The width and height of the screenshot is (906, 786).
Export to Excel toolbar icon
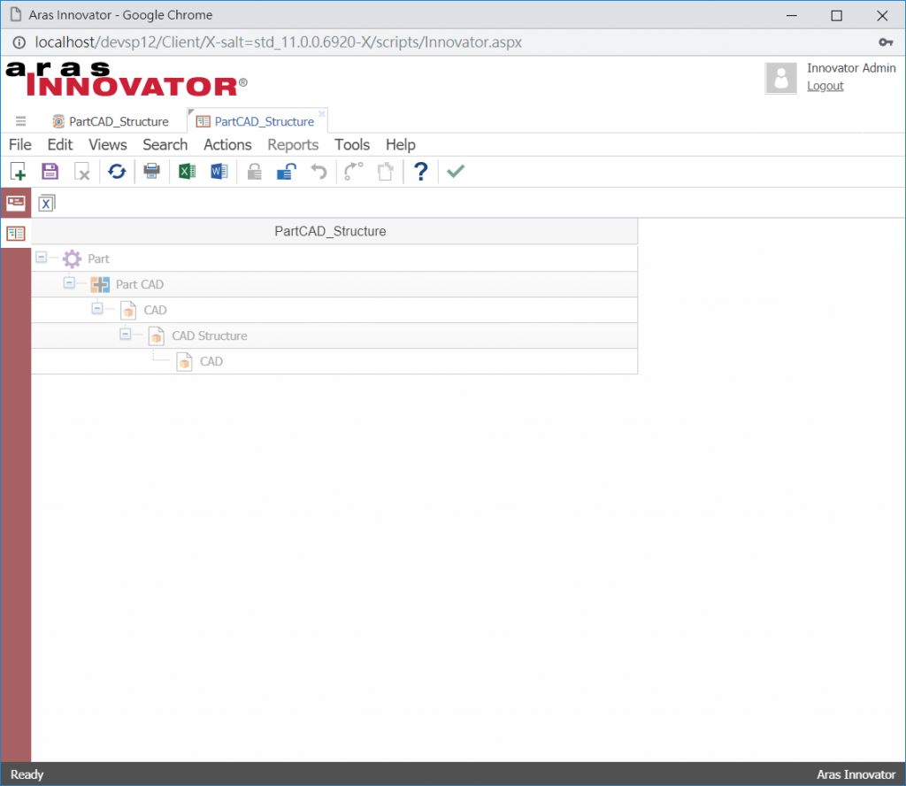click(187, 172)
